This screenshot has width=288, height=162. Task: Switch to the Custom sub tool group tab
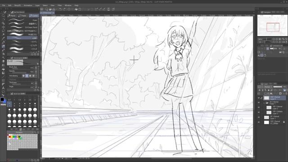(x=34, y=16)
